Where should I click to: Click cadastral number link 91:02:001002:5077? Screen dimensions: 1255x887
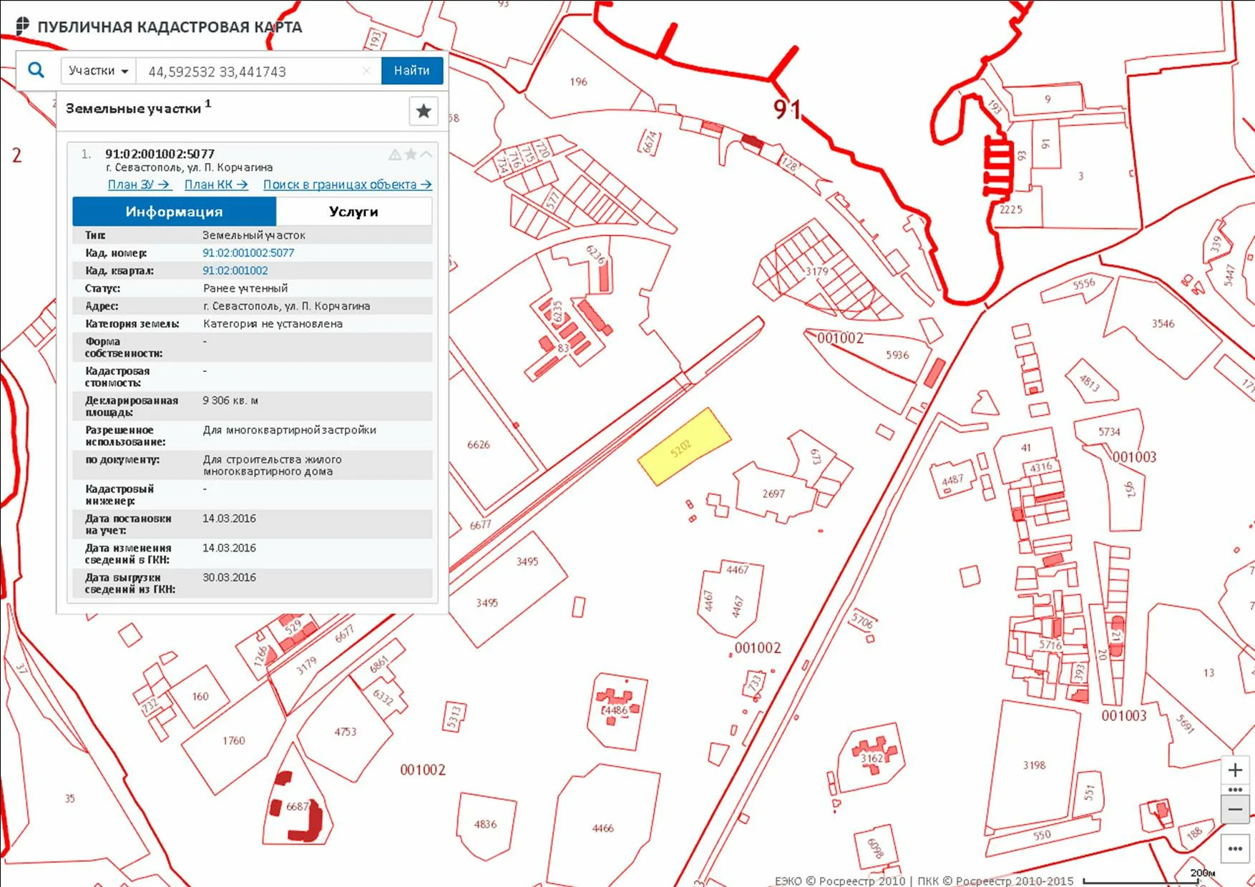point(248,253)
